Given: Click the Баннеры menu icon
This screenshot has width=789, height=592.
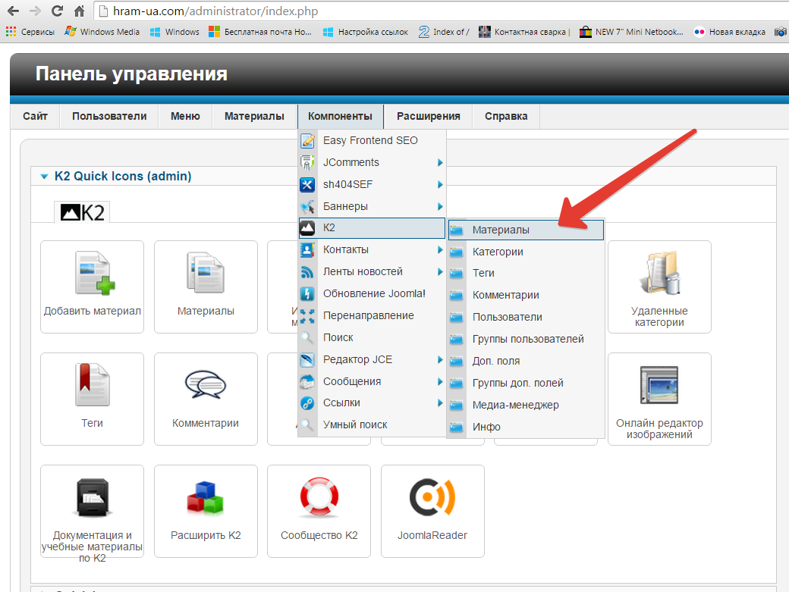Looking at the screenshot, I should click(x=307, y=206).
